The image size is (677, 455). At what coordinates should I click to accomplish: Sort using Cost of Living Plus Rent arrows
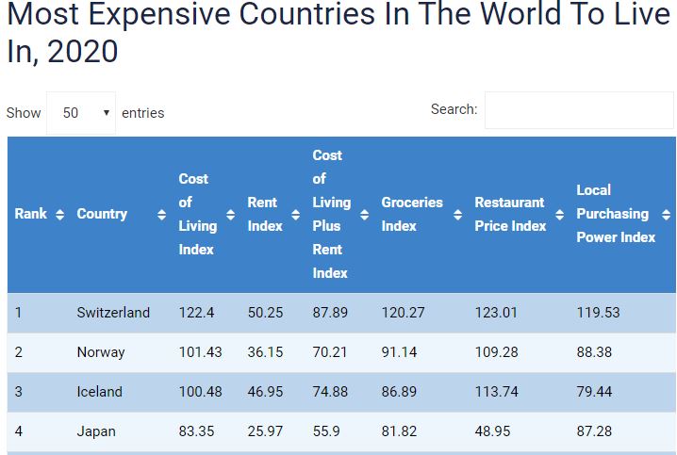364,215
